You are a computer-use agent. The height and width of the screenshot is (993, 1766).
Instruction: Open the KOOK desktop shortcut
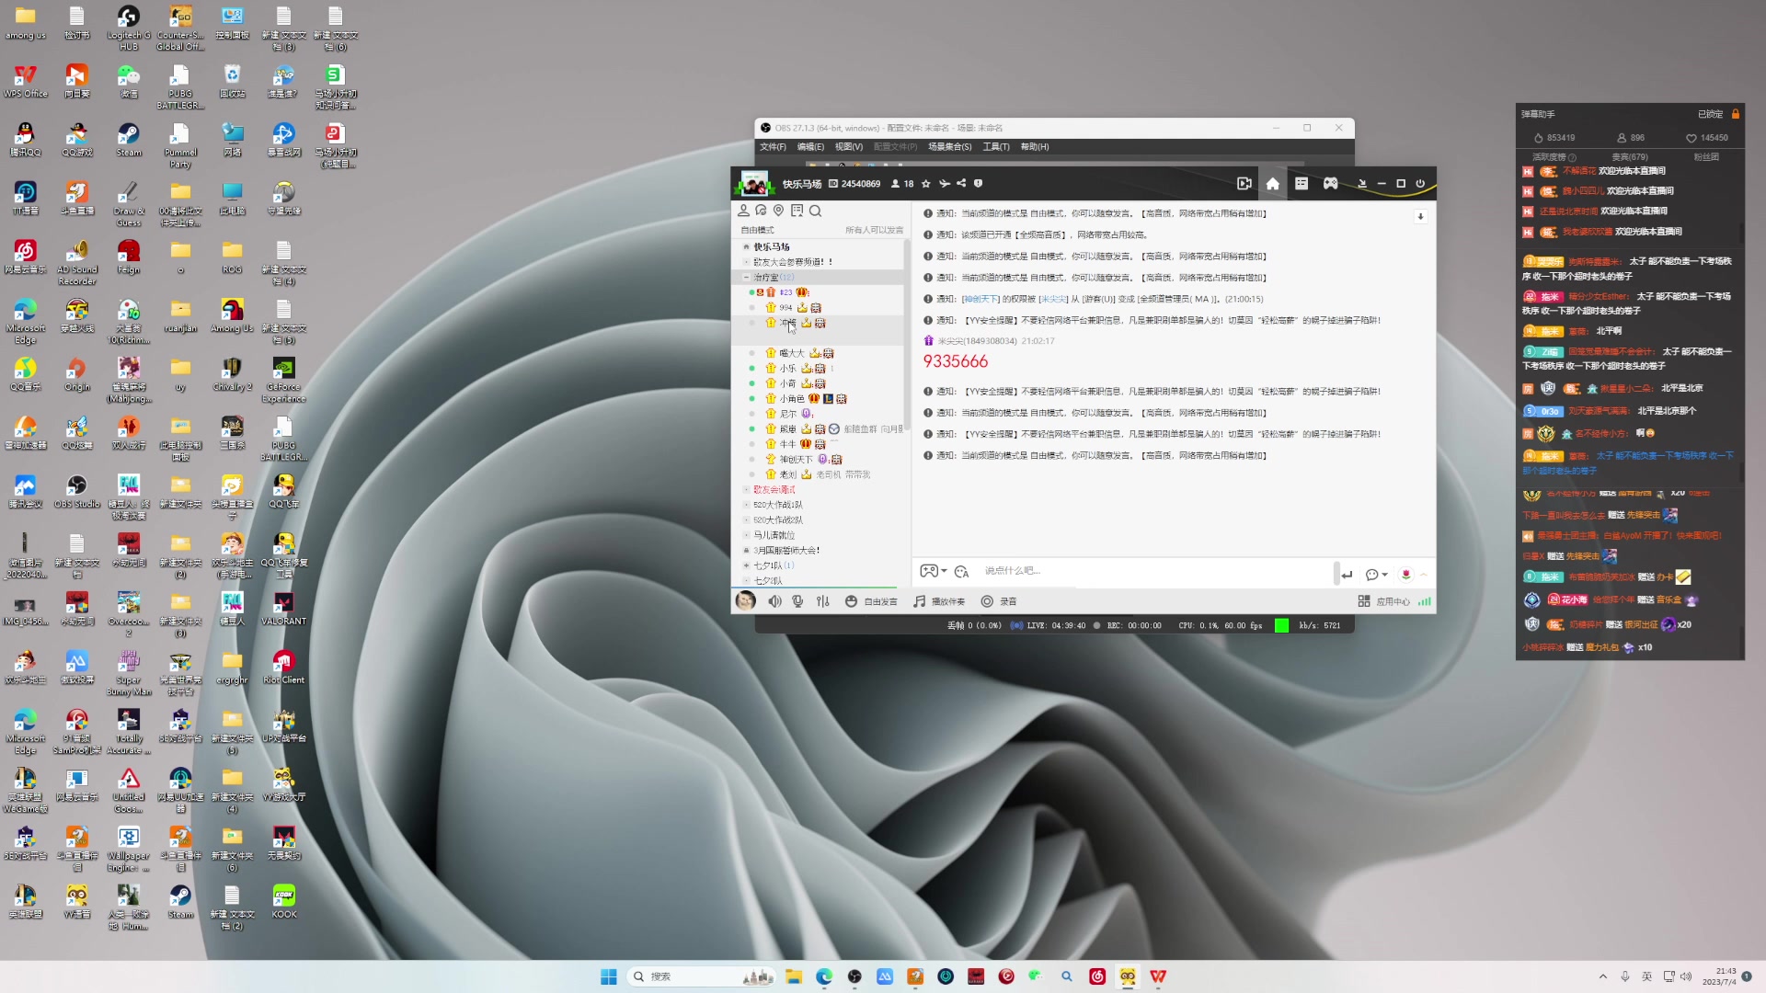283,902
